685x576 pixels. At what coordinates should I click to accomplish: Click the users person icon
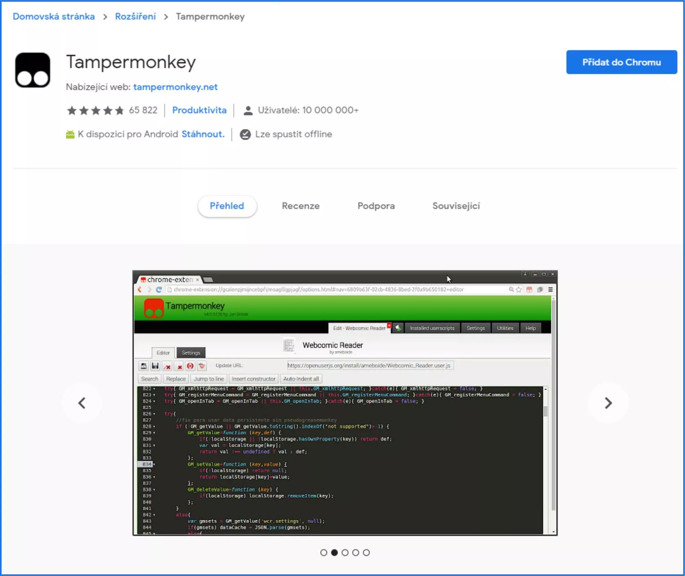(248, 110)
